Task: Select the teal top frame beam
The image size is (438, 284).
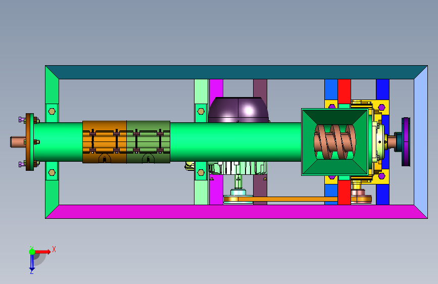Action: (x=236, y=72)
